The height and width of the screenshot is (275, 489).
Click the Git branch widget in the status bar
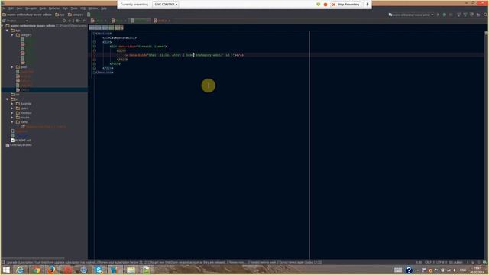(x=456, y=262)
